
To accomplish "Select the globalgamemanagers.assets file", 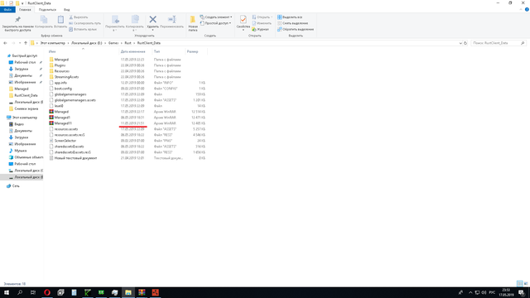I will tap(75, 100).
